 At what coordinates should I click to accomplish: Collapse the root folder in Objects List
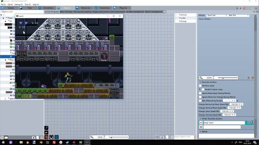1,15
